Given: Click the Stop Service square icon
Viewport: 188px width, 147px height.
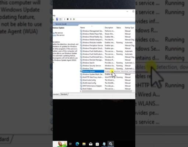Looking at the screenshot, I should click(68, 19).
